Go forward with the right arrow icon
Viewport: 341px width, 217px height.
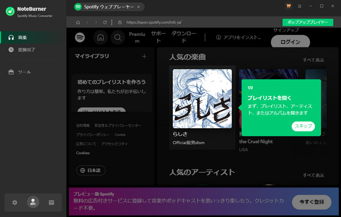(96, 22)
